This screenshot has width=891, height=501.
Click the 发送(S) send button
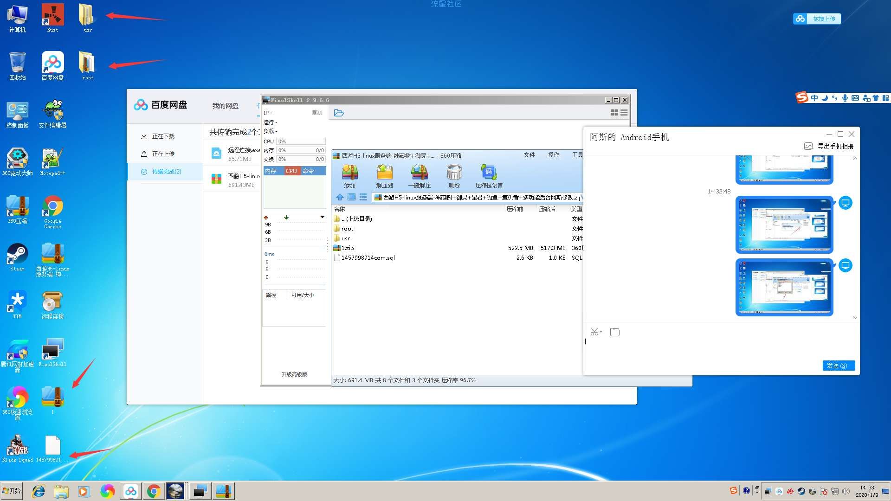pos(839,366)
